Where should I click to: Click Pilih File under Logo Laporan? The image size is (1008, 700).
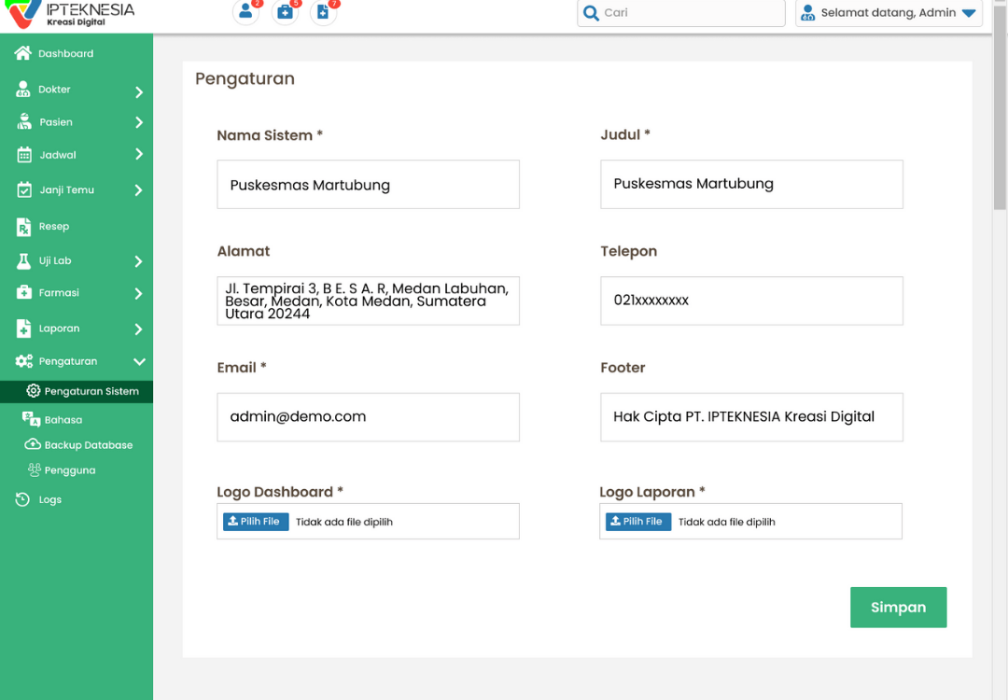click(637, 522)
